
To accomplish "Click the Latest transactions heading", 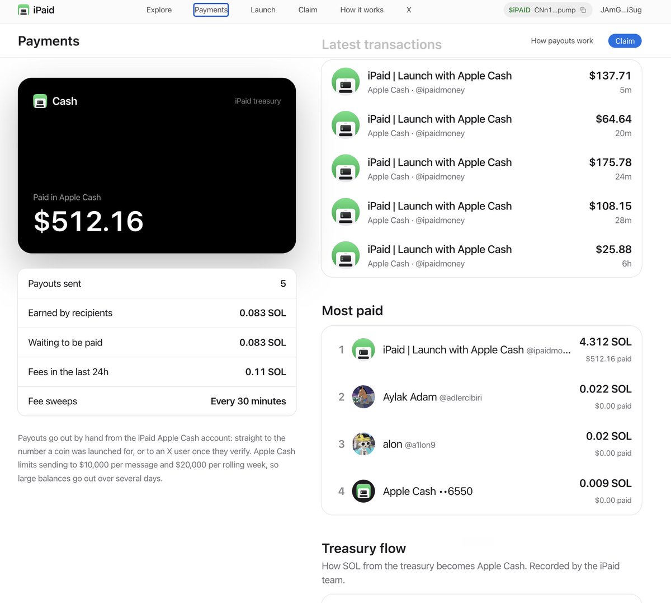I will click(x=382, y=45).
